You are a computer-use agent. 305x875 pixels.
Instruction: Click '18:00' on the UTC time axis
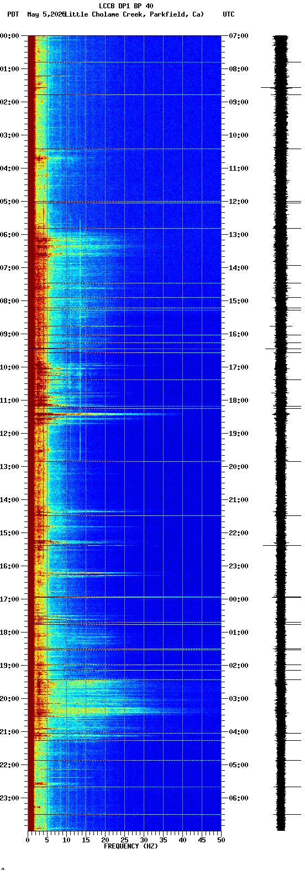coord(239,400)
